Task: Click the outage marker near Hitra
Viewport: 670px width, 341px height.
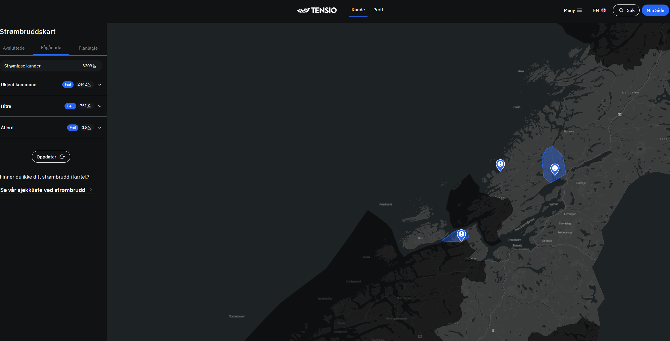Action: 461,235
